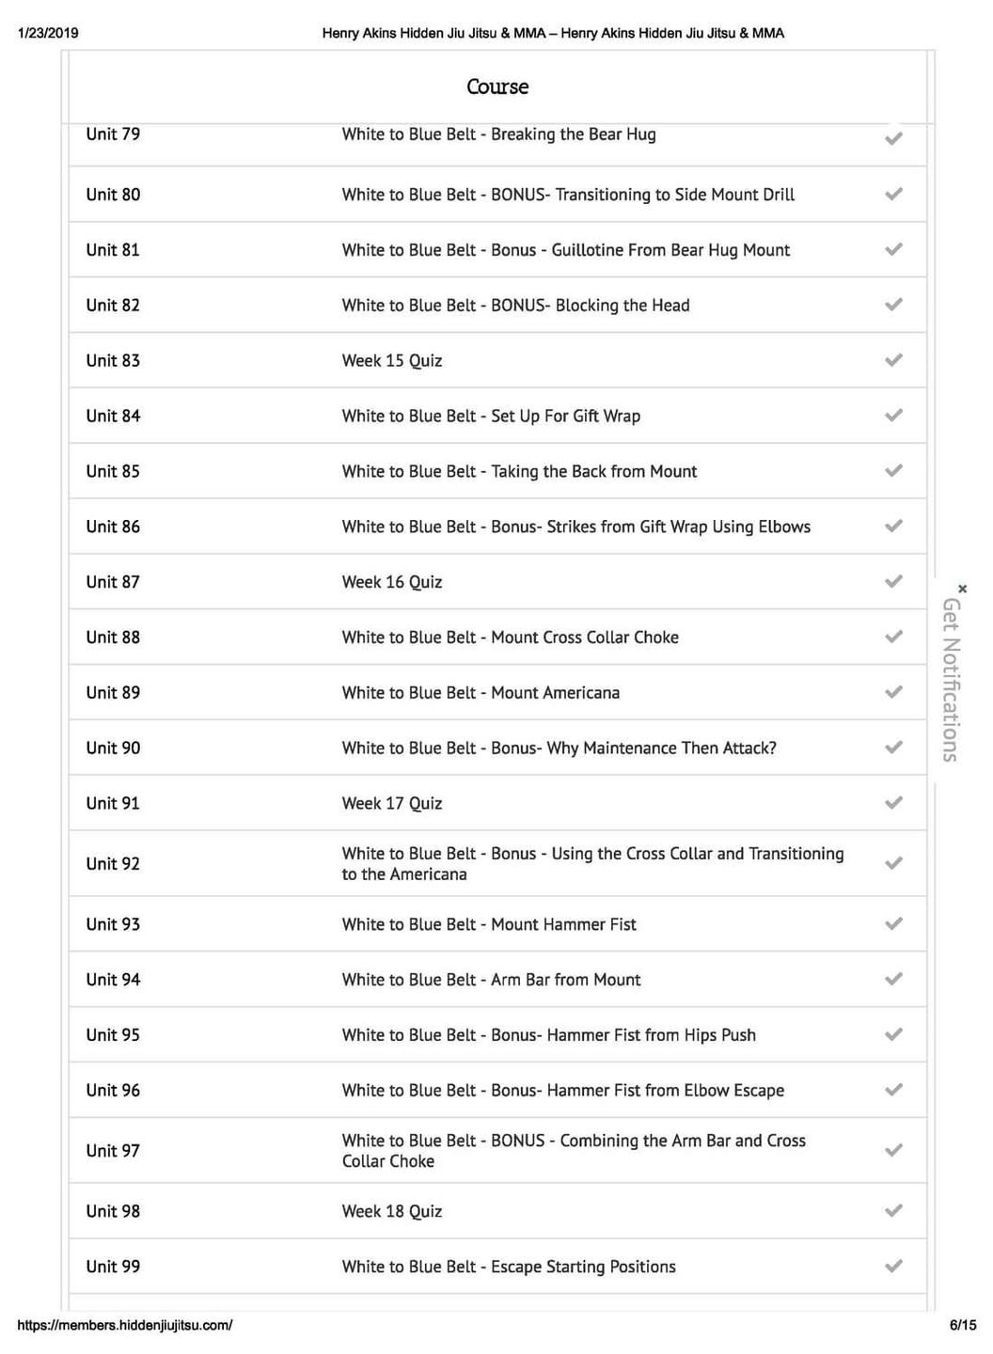Close the Get Notifications side tab
This screenshot has height=1354, width=993.
(962, 589)
